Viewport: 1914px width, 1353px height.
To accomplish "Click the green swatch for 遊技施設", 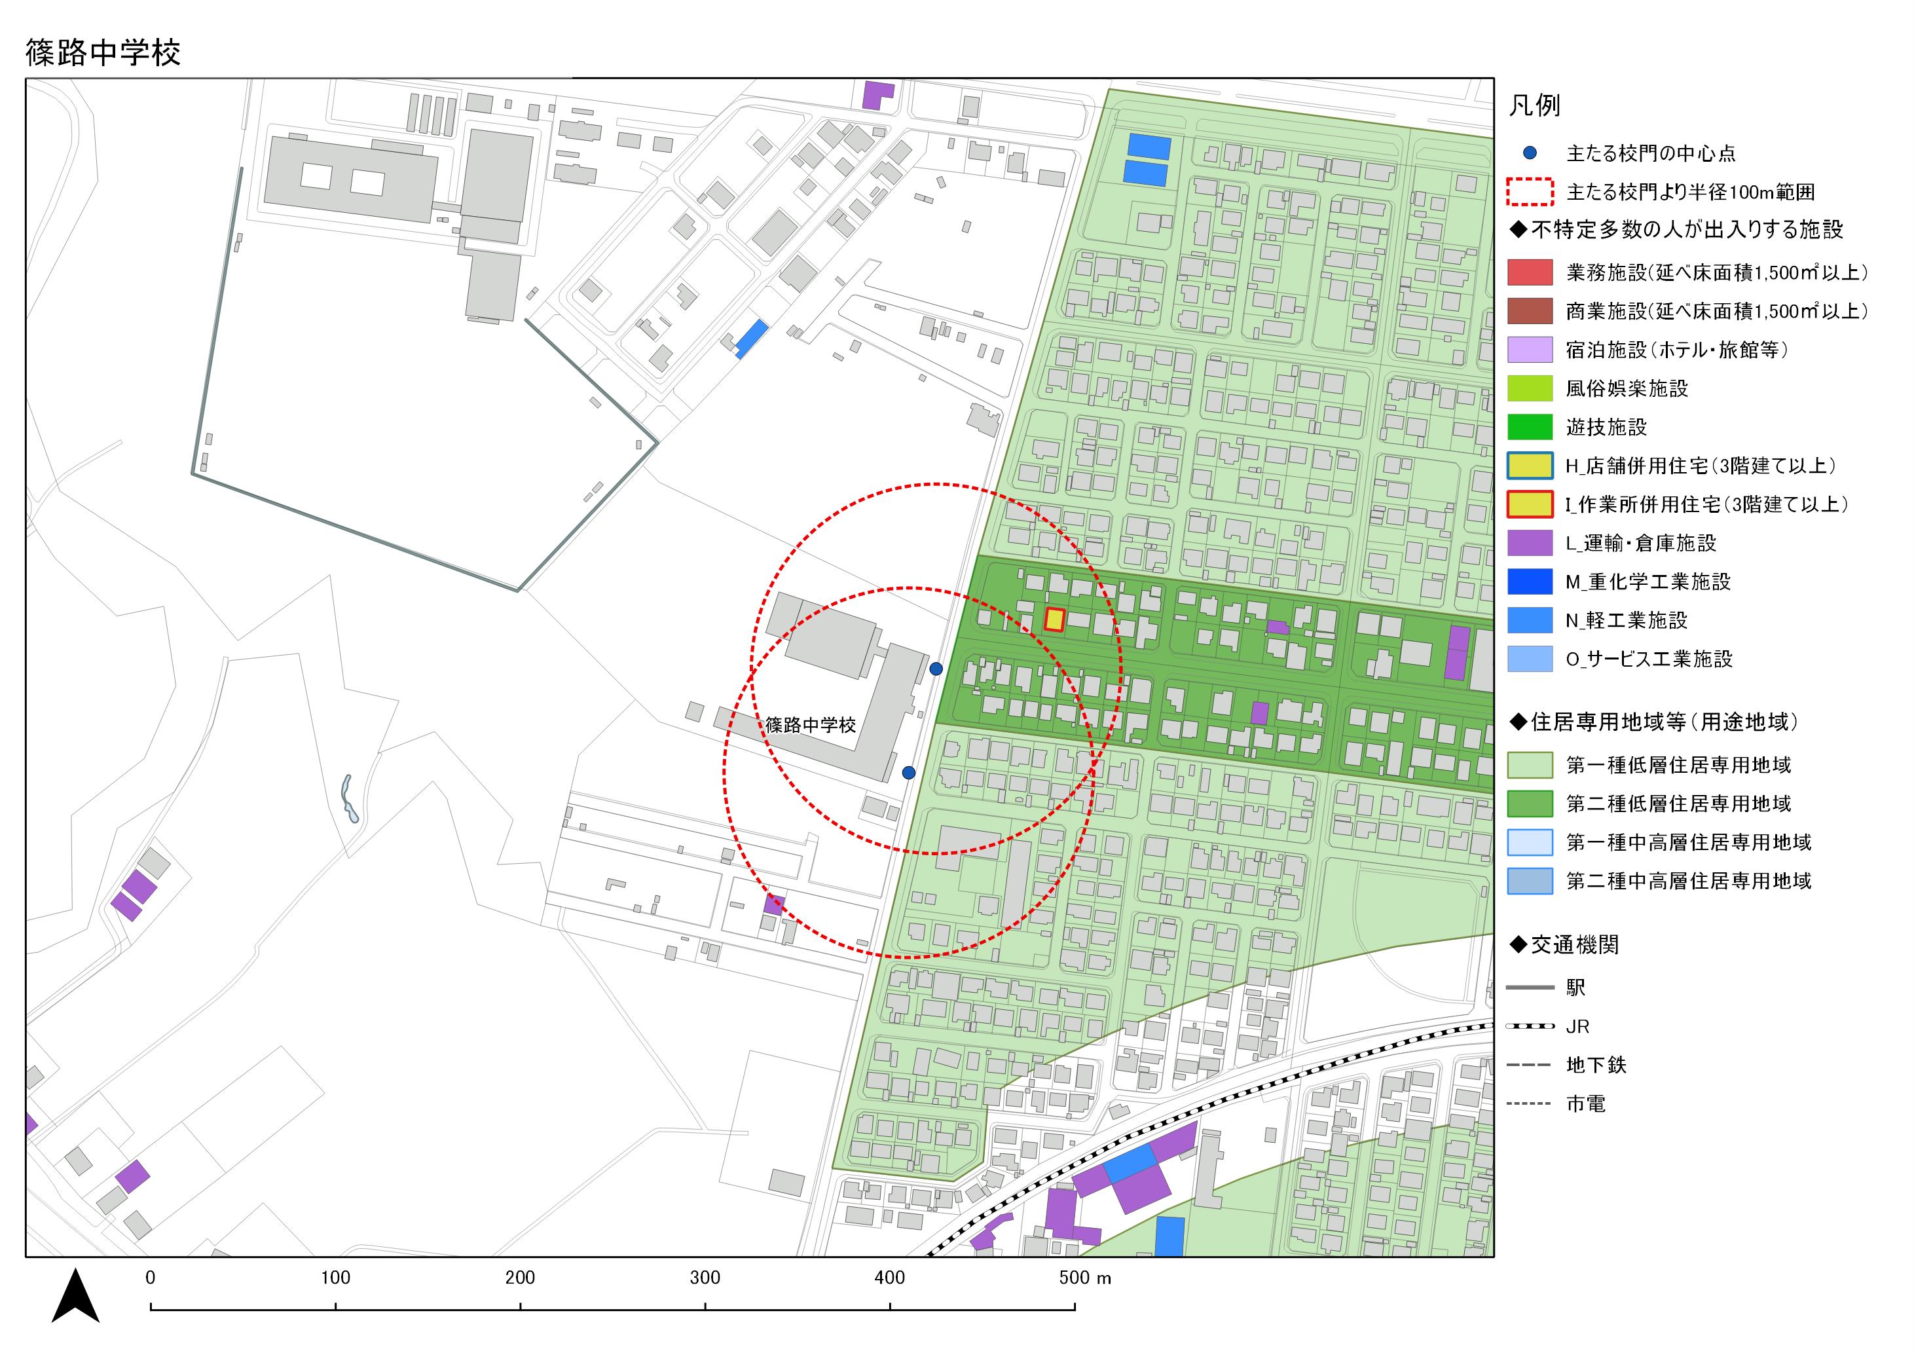I will (1530, 427).
